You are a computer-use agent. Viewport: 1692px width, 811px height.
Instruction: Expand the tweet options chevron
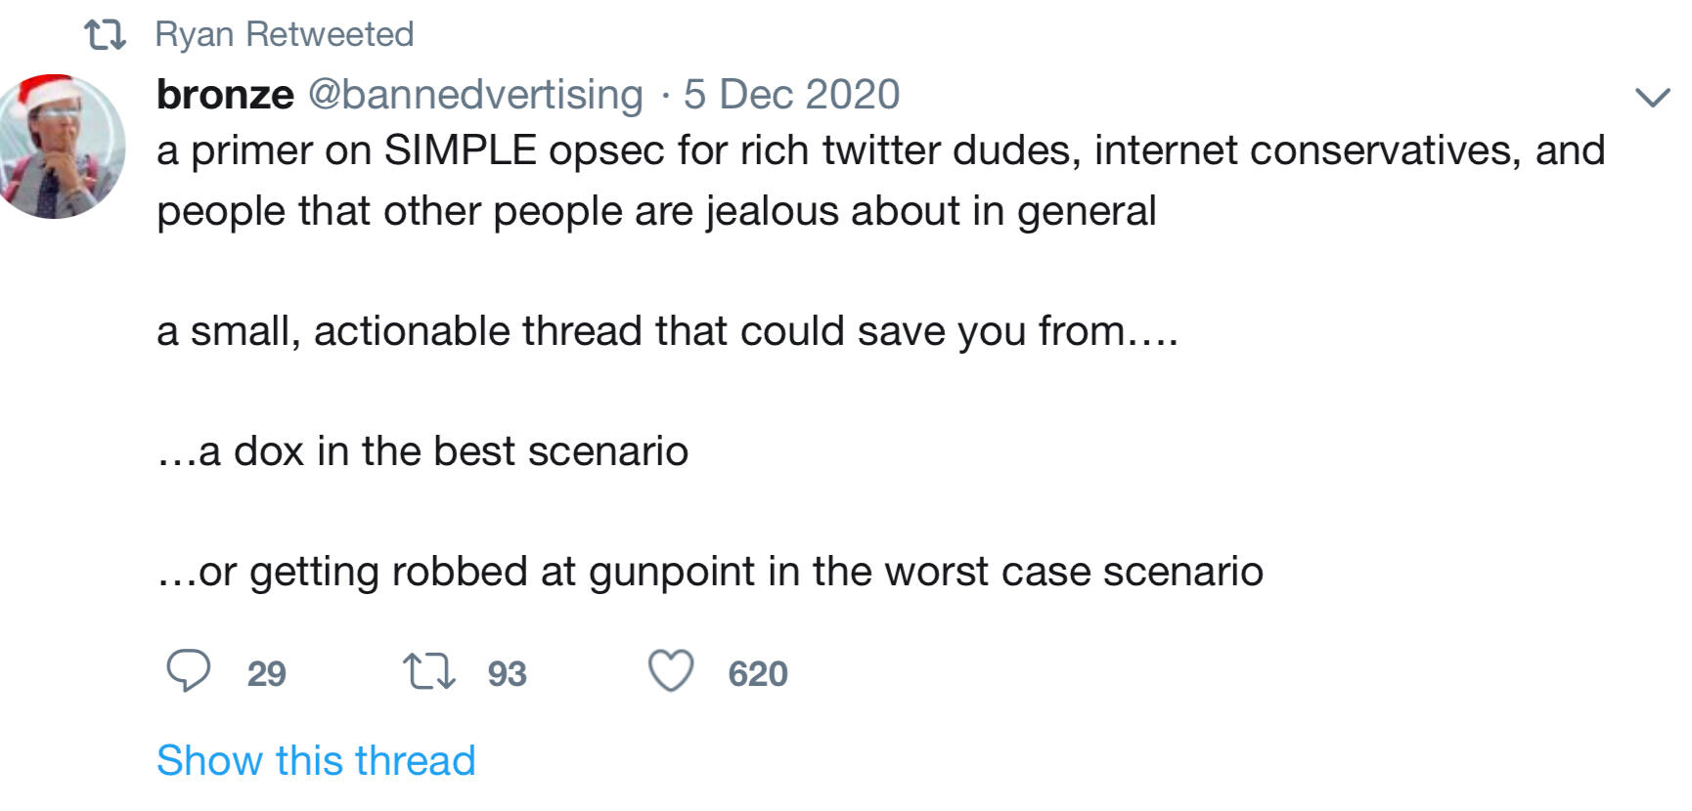pyautogui.click(x=1652, y=97)
